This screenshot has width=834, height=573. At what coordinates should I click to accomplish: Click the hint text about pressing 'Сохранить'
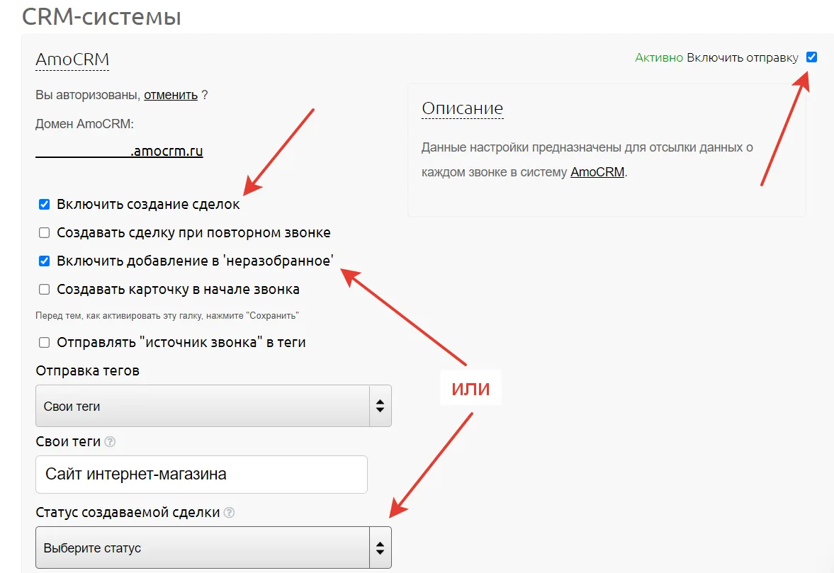tap(167, 316)
